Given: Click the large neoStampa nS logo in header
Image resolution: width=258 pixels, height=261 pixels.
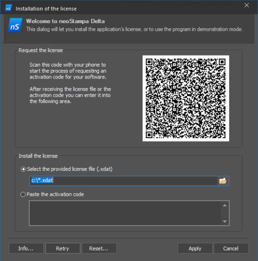Looking at the screenshot, I should click(x=15, y=25).
